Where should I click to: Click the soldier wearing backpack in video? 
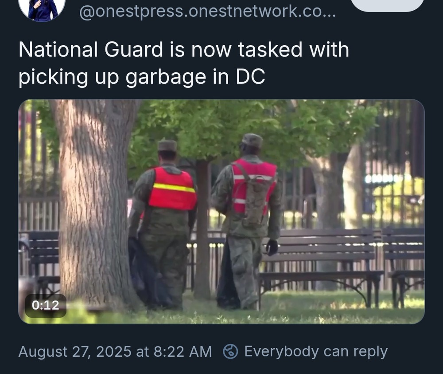point(246,220)
